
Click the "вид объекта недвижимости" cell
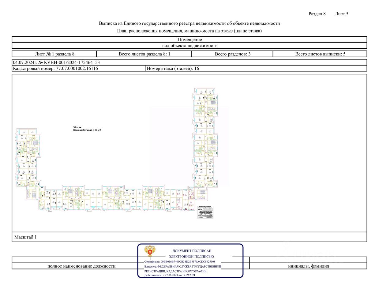coord(189,46)
